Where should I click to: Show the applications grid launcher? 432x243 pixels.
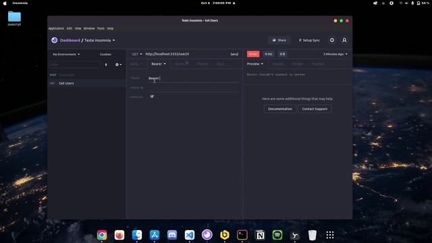tap(330, 235)
